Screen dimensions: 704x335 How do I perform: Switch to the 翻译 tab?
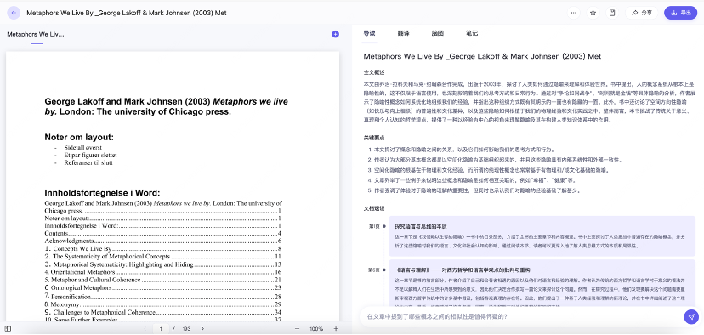[x=403, y=33]
